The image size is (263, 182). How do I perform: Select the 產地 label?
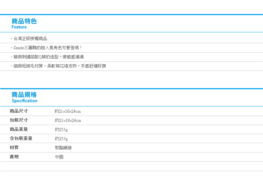14,157
